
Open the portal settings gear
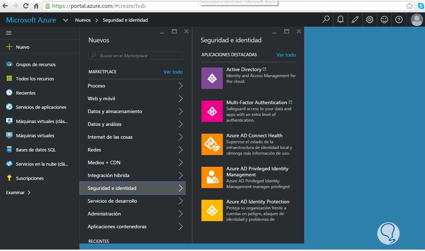pos(370,20)
